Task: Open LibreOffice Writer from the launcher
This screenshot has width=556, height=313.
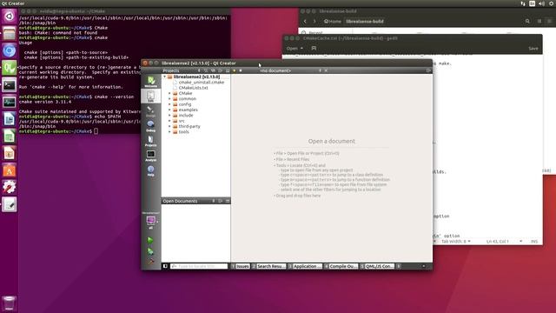Action: pyautogui.click(x=10, y=119)
